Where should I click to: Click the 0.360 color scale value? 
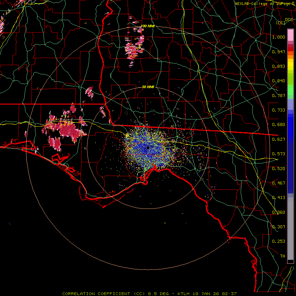[279, 212]
